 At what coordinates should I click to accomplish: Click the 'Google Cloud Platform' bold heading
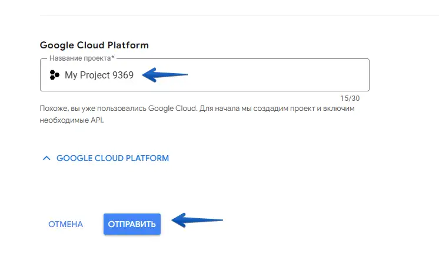[94, 45]
